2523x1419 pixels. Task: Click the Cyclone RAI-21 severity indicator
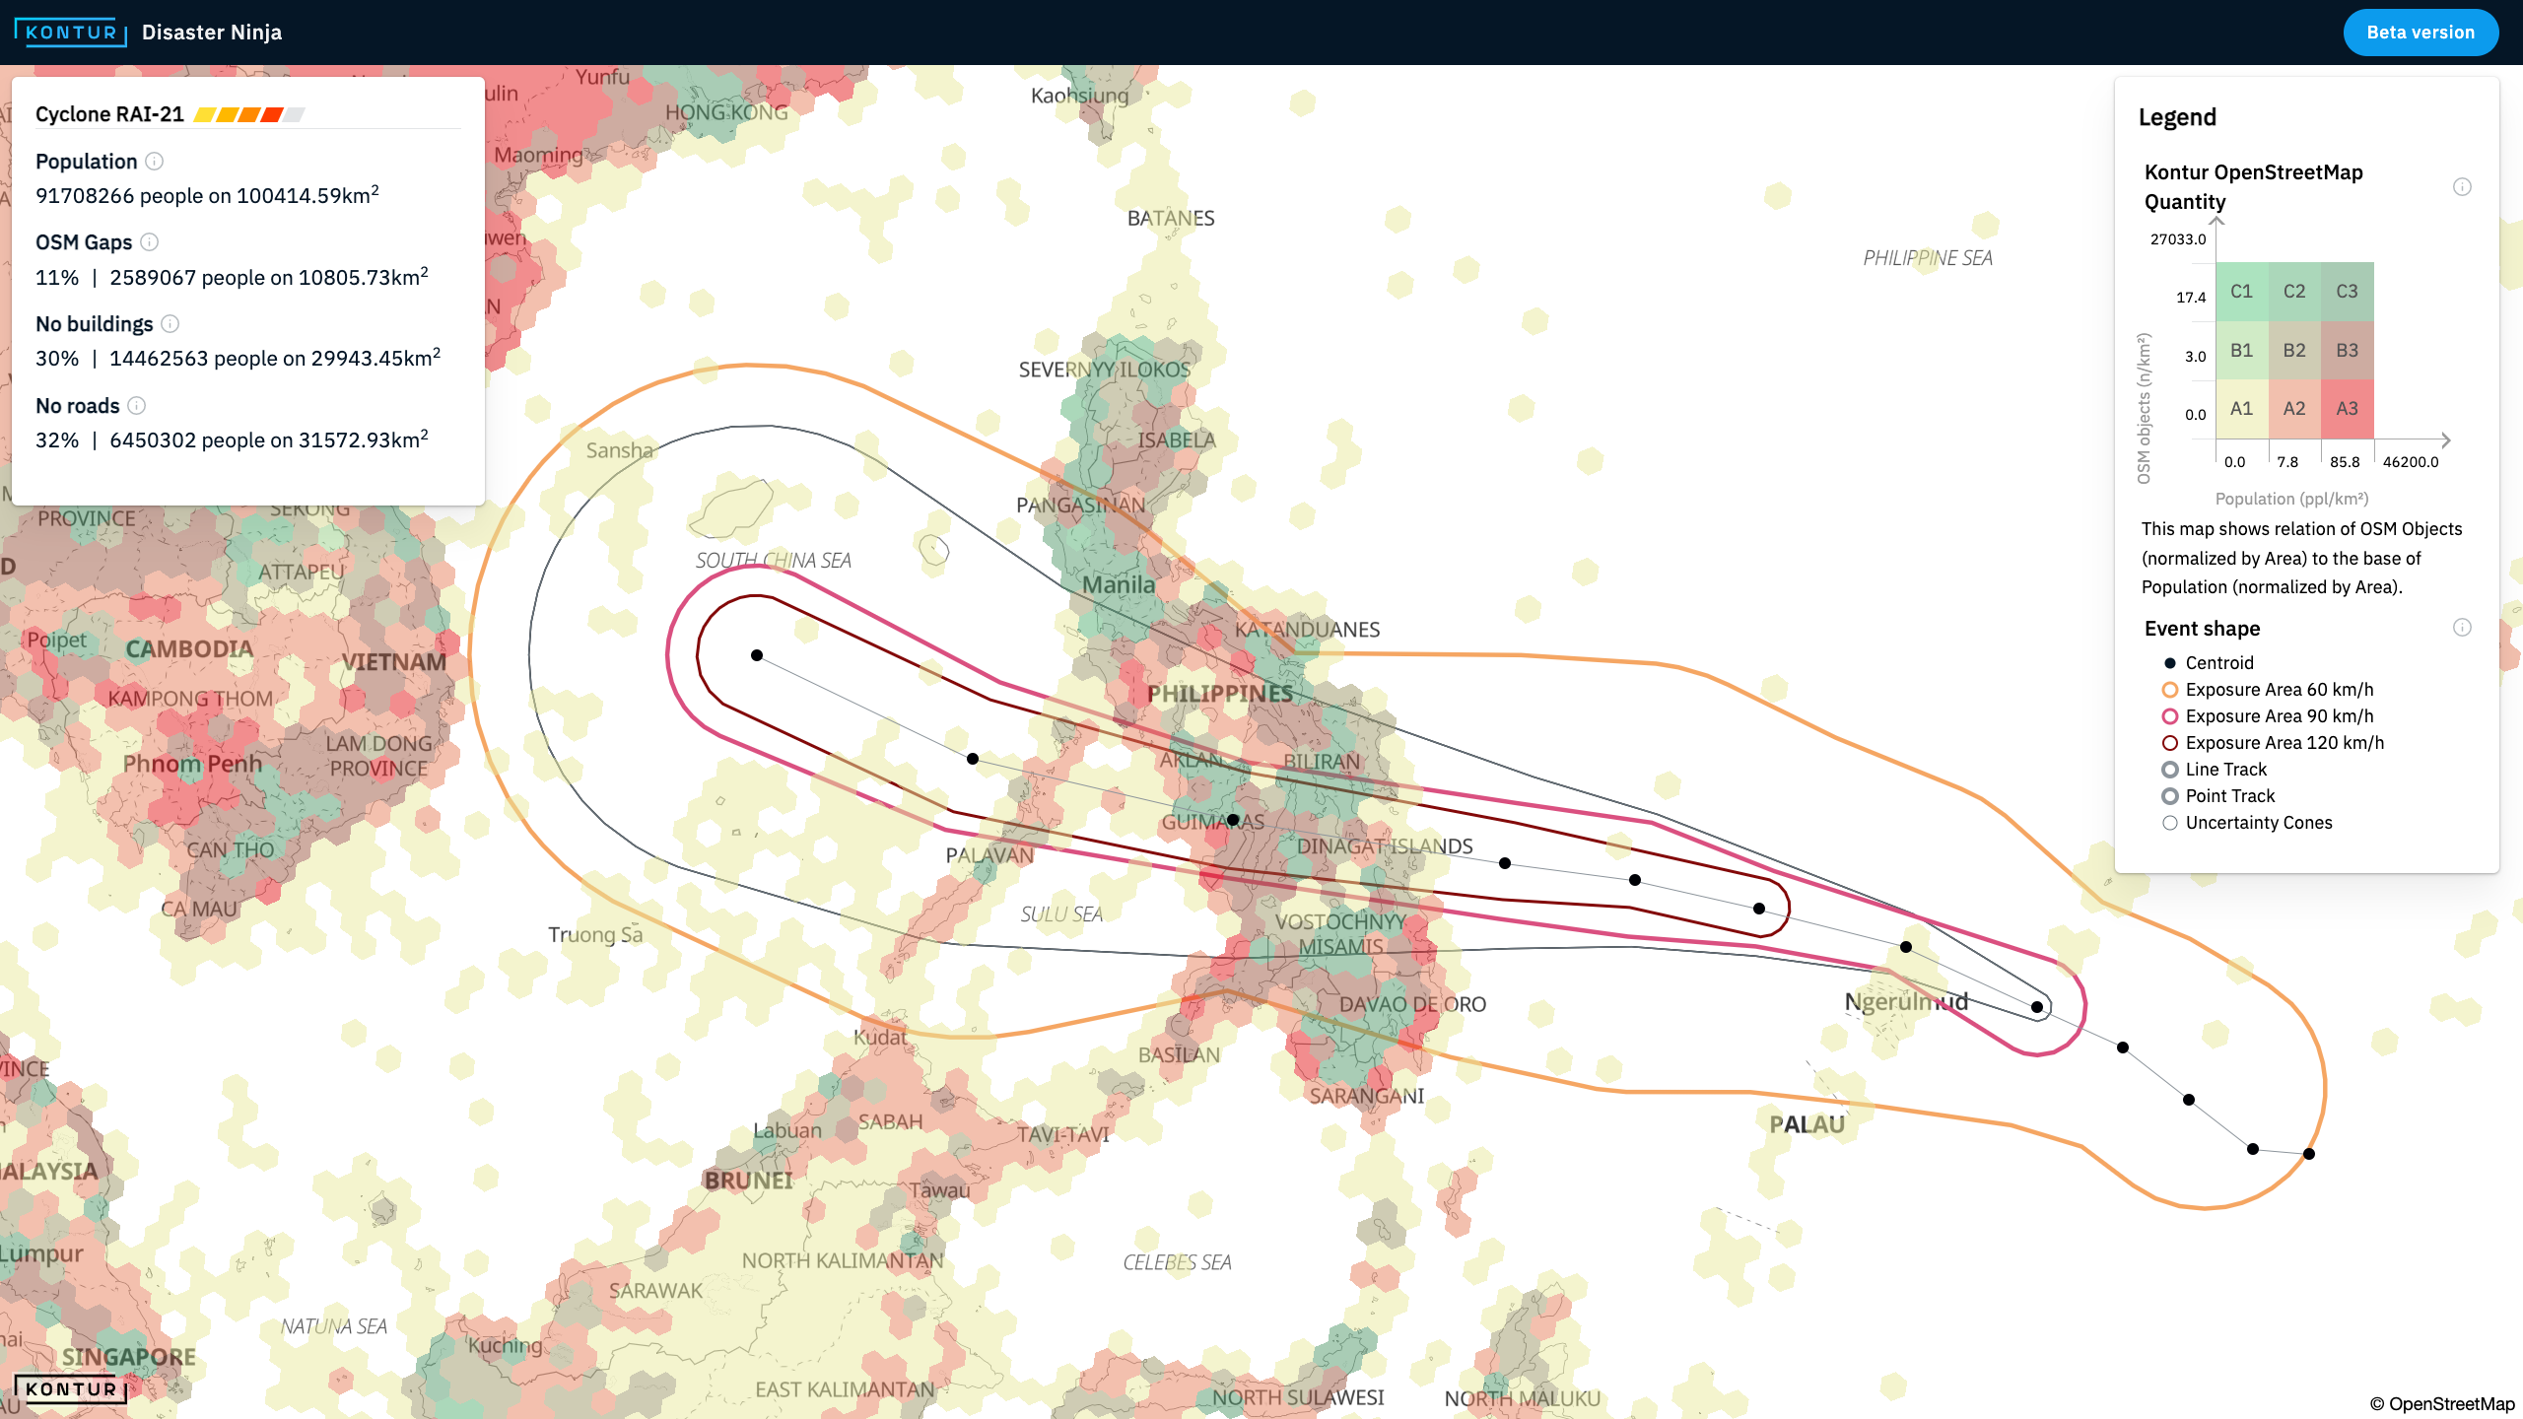tap(249, 114)
